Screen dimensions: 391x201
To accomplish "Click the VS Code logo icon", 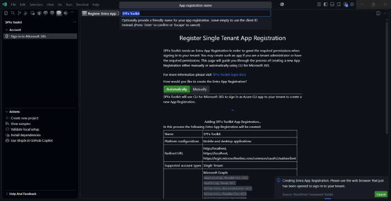I will [4, 4].
